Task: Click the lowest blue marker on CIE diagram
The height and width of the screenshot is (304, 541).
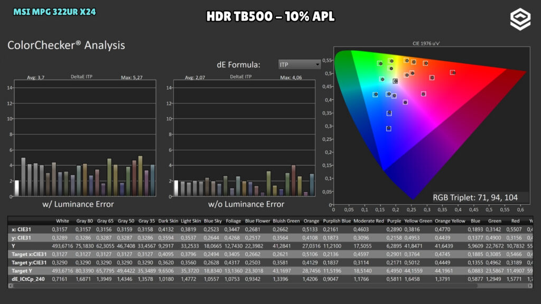Action: (x=388, y=129)
